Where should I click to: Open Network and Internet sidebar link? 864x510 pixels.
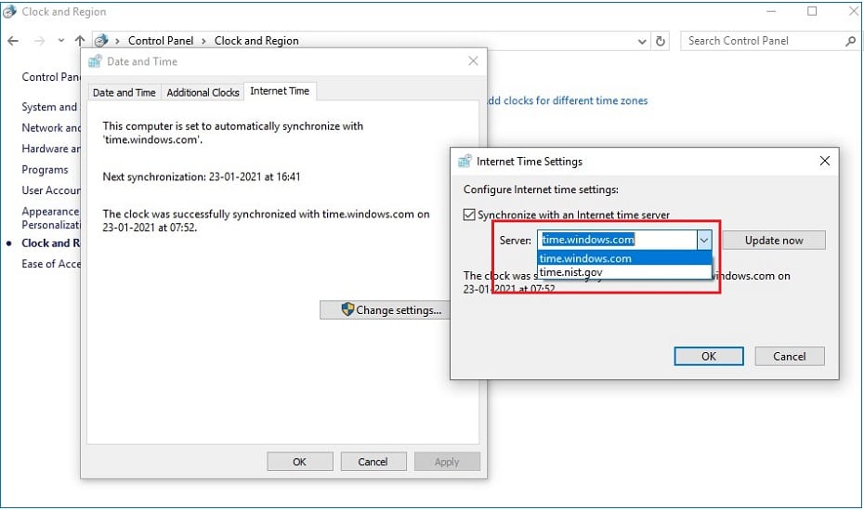[51, 128]
